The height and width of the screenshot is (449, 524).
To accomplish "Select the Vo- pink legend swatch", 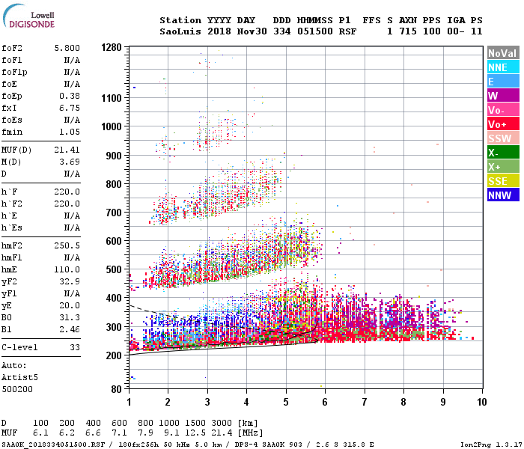I will [x=503, y=110].
